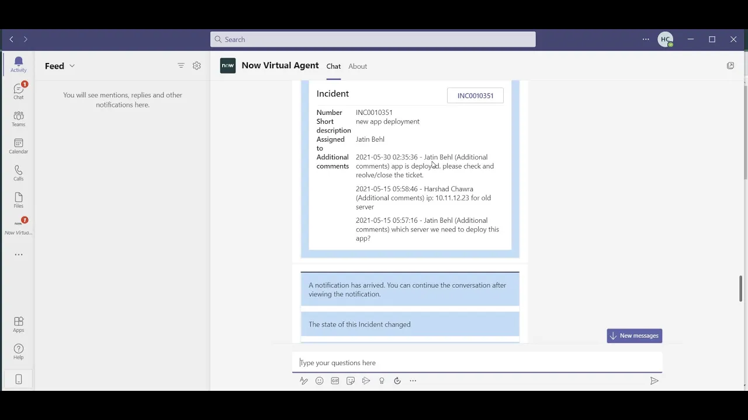This screenshot has width=748, height=420.
Task: Click 'The state of this Incident changed' message
Action: pos(410,324)
